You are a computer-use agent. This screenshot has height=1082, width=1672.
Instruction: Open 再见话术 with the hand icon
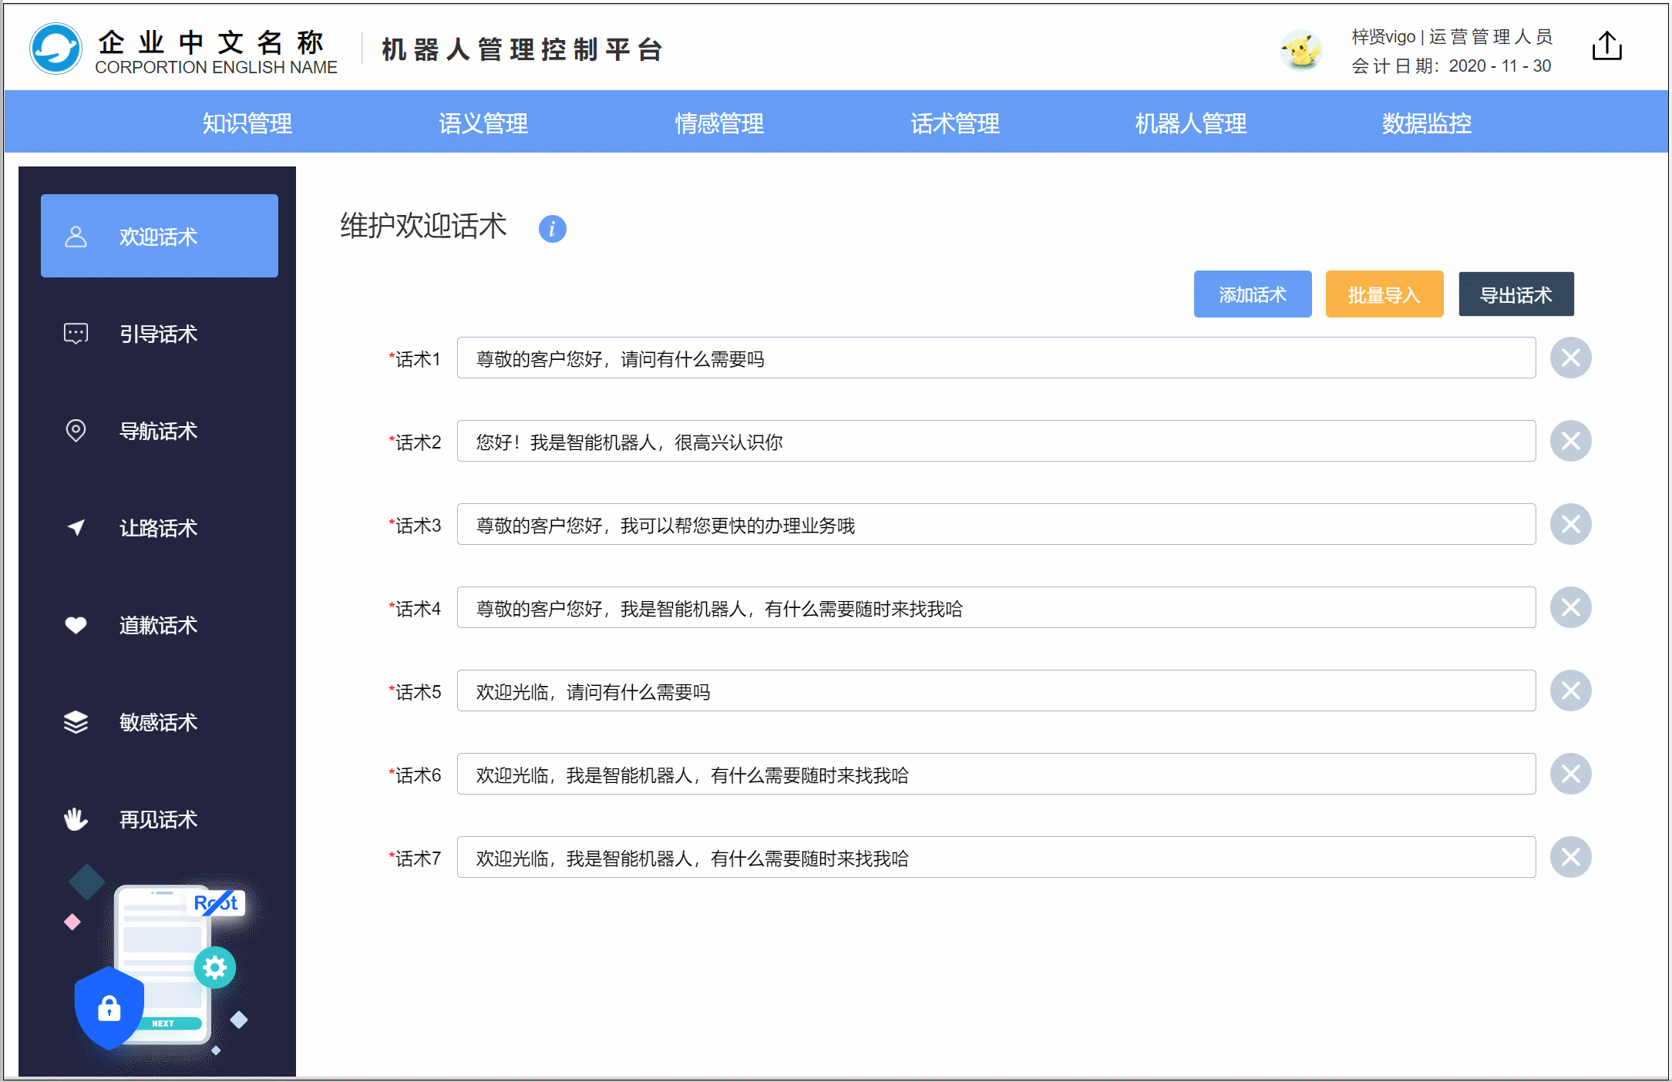point(159,819)
